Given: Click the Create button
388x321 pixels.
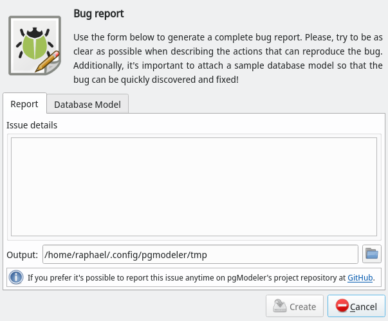Looking at the screenshot, I should coord(295,306).
